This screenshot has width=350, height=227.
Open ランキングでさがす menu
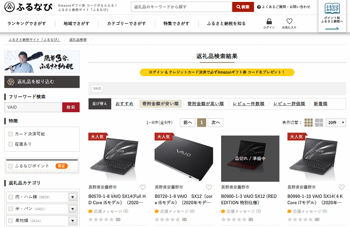[27, 23]
